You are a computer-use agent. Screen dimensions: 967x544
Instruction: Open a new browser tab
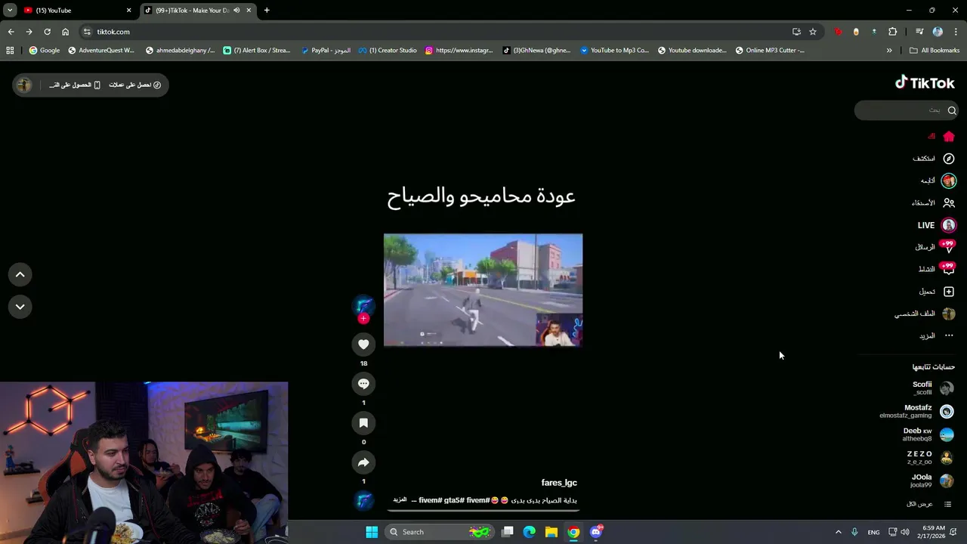pos(267,11)
